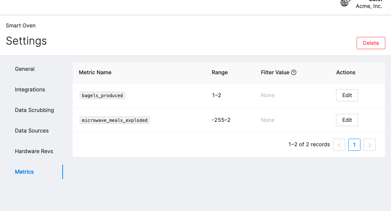Screen dimensions: 391x211
Task: Click the Range column header
Action: (x=220, y=72)
